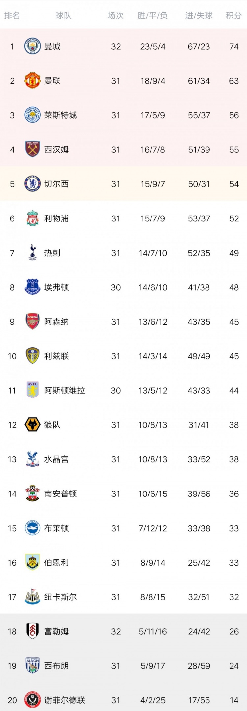This screenshot has height=711, width=247.
Task: Click the Arsenal cannon crest
Action: tap(32, 321)
